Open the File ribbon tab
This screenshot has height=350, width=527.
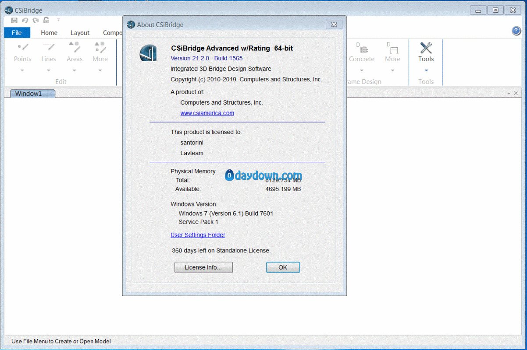point(17,33)
